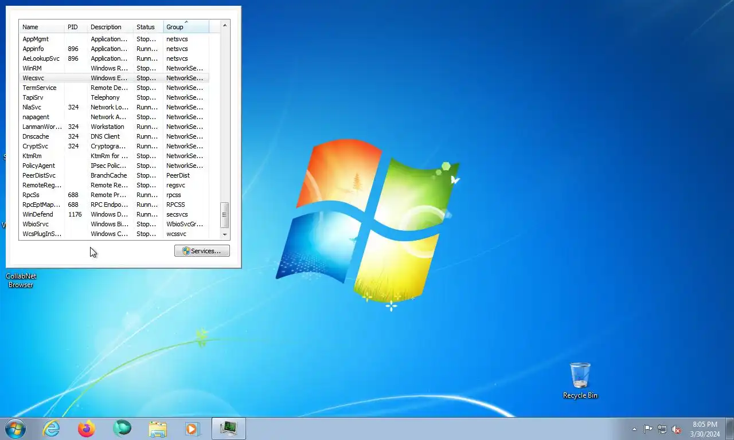The image size is (734, 440).
Task: Sort by Name column header
Action: point(42,27)
